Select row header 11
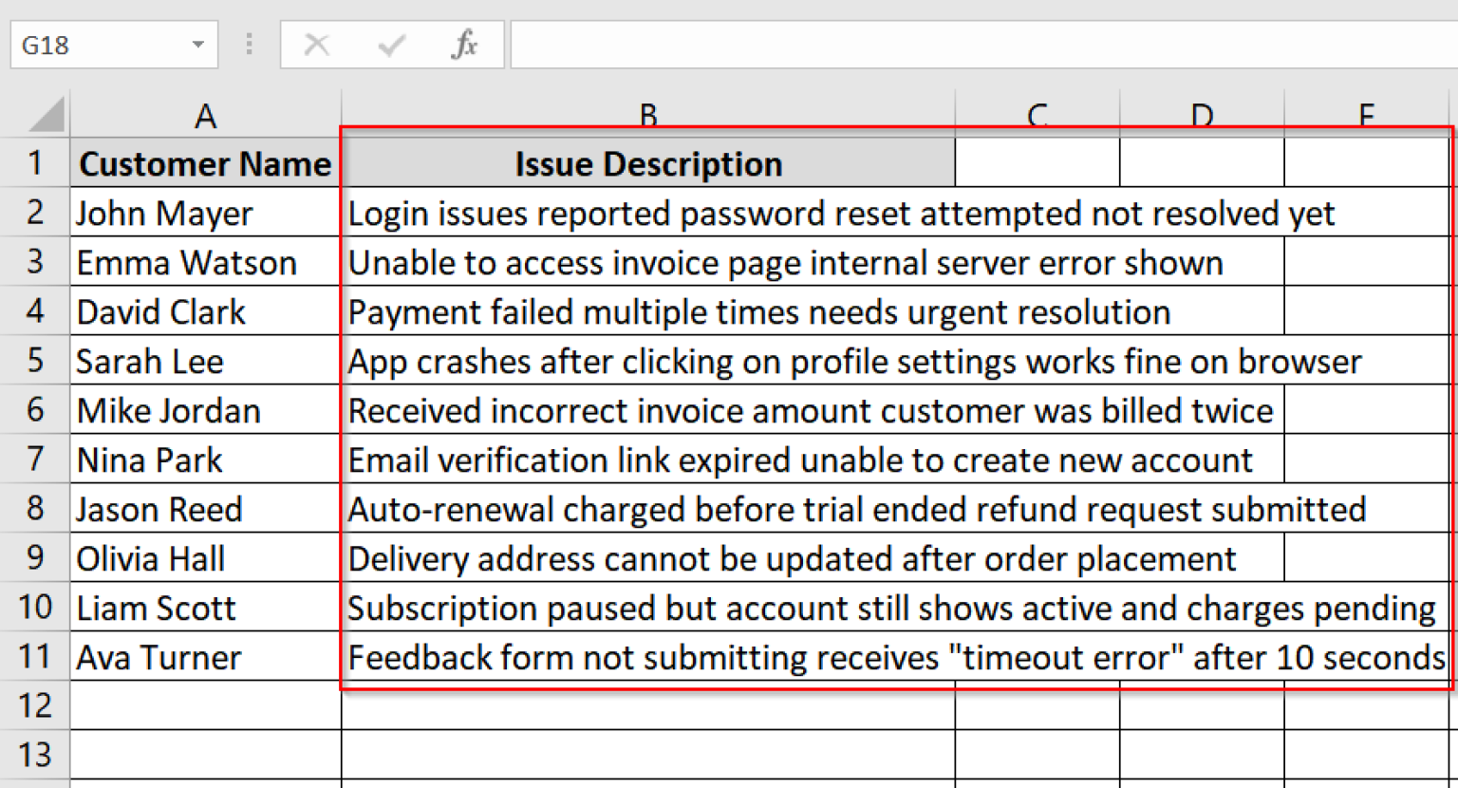 pos(35,657)
